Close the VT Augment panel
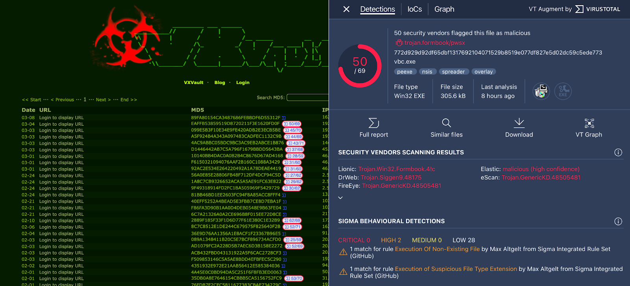The height and width of the screenshot is (286, 630). pyautogui.click(x=346, y=9)
